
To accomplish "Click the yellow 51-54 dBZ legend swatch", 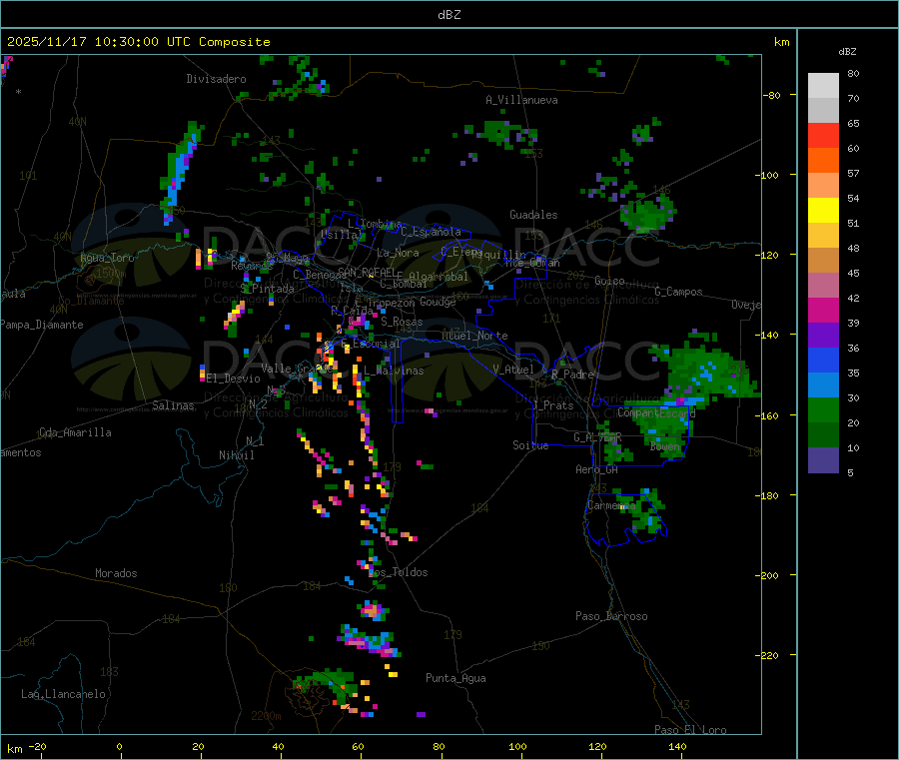I will [x=823, y=211].
